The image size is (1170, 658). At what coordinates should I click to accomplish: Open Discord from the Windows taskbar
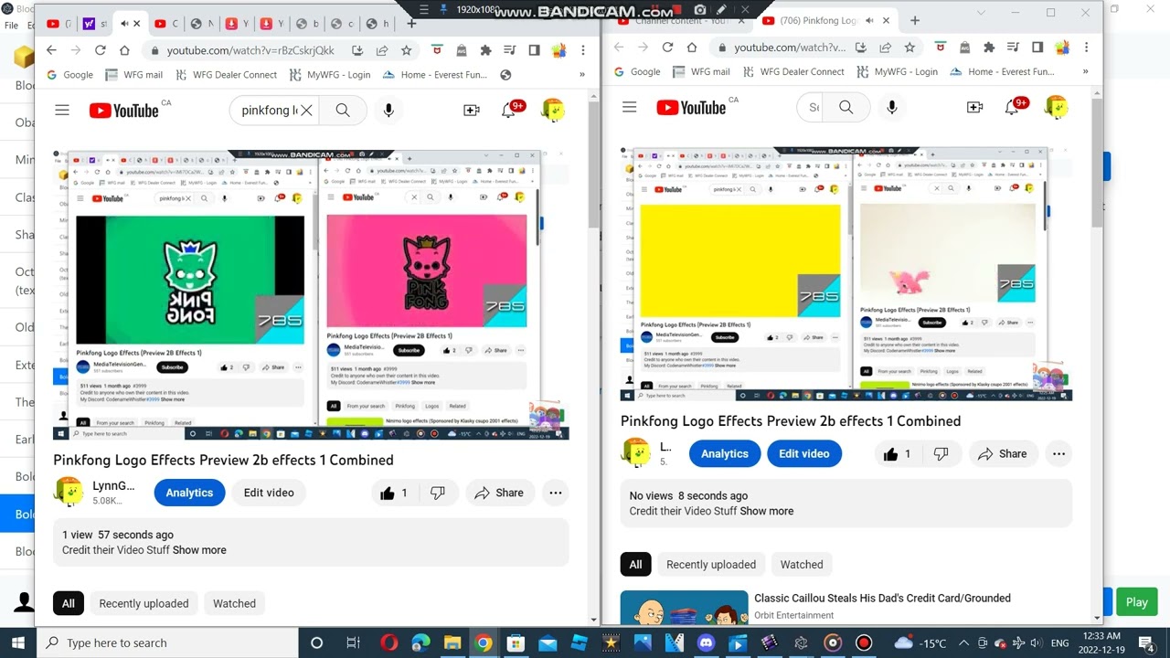coord(706,643)
